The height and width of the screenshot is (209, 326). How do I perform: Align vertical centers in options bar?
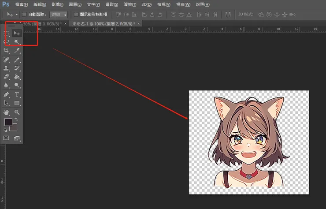tap(126, 15)
